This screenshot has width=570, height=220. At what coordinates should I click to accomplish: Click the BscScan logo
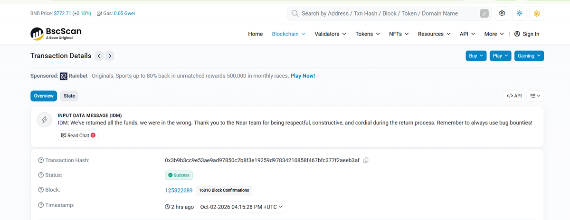point(56,34)
